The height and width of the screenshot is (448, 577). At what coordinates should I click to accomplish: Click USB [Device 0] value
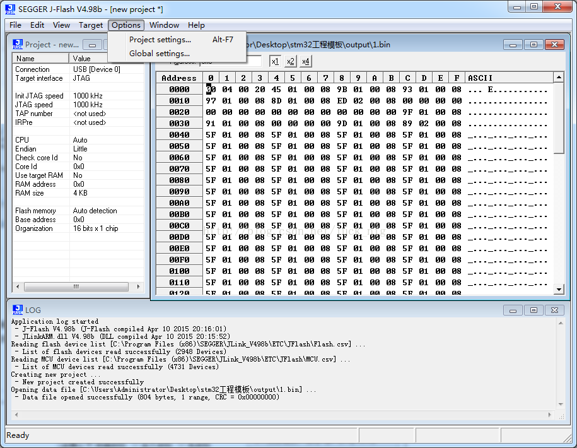point(96,69)
